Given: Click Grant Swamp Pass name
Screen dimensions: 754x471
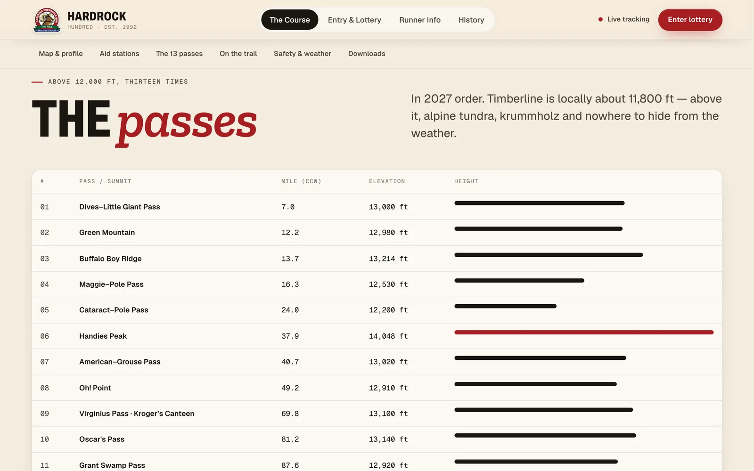Looking at the screenshot, I should coord(112,465).
